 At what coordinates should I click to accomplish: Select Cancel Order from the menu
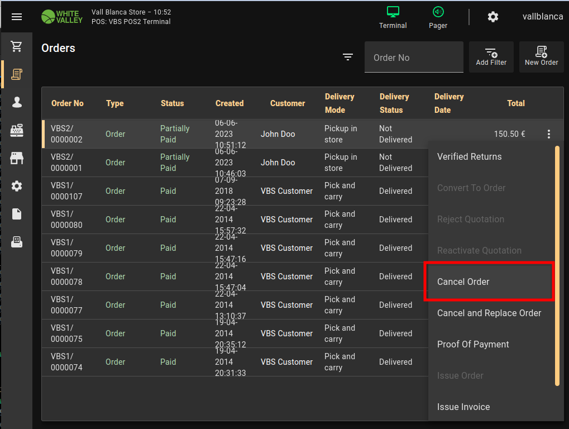463,282
